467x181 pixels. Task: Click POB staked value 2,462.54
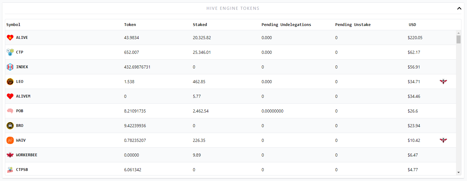coord(201,111)
